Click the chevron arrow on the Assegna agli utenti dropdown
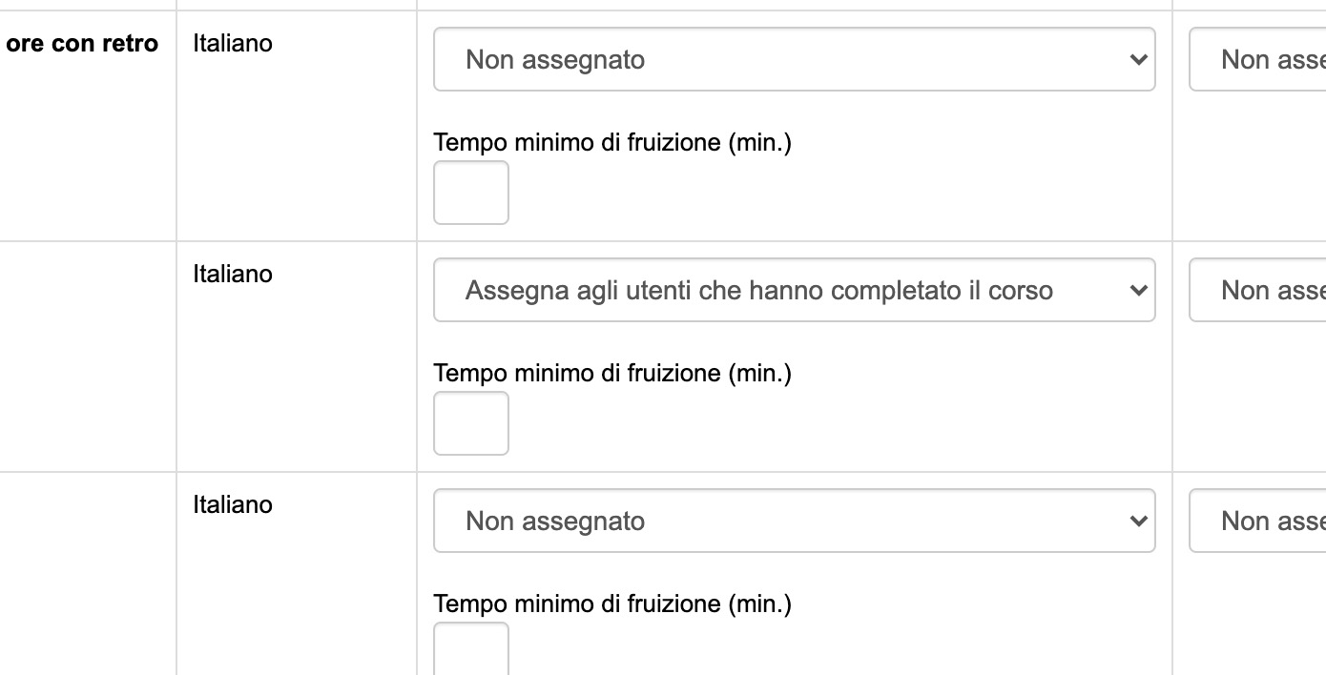The image size is (1326, 675). pyautogui.click(x=1137, y=290)
